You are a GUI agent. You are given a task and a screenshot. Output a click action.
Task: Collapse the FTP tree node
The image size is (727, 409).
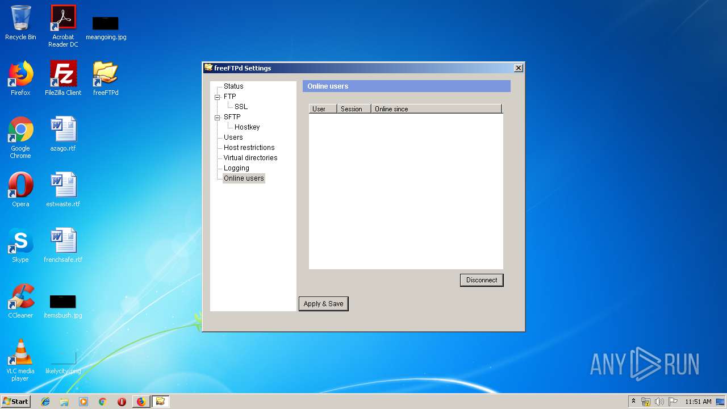(217, 97)
